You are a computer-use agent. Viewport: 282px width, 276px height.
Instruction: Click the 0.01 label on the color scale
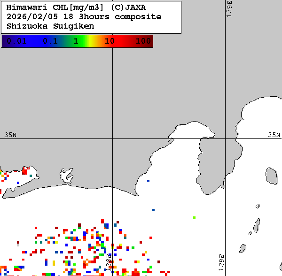pos(16,41)
